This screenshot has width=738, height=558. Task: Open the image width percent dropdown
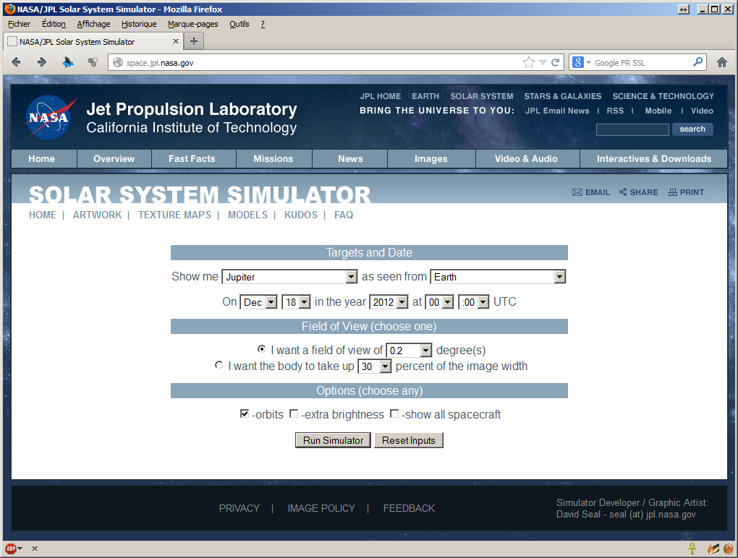point(375,366)
